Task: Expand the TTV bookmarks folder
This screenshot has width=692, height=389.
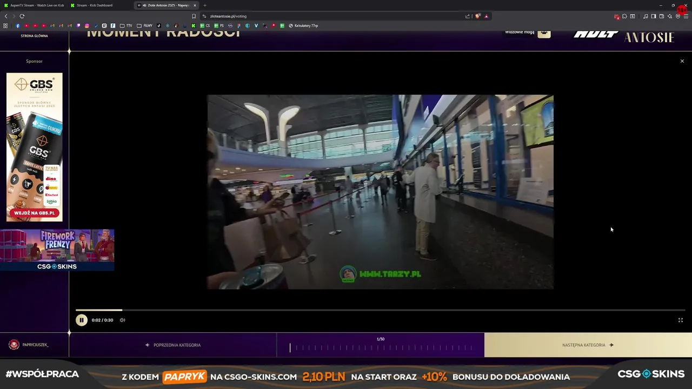Action: (x=126, y=25)
